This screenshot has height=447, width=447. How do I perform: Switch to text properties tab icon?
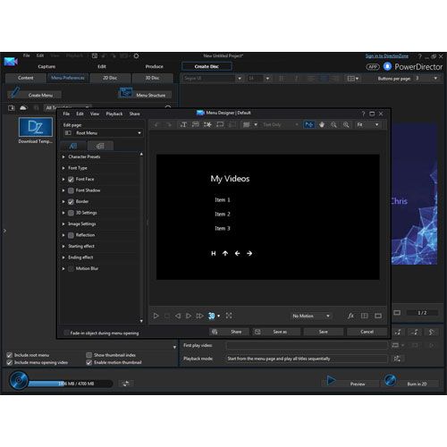(73, 146)
